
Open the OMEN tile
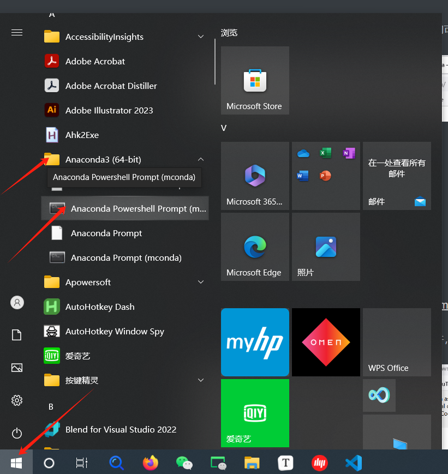[x=326, y=342]
